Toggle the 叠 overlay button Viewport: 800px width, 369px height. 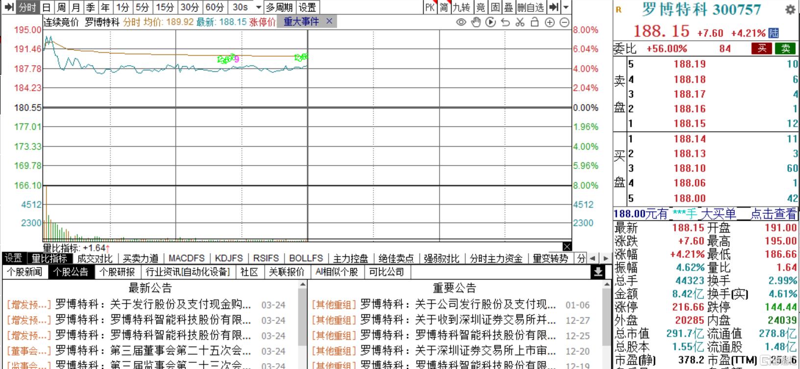point(509,7)
